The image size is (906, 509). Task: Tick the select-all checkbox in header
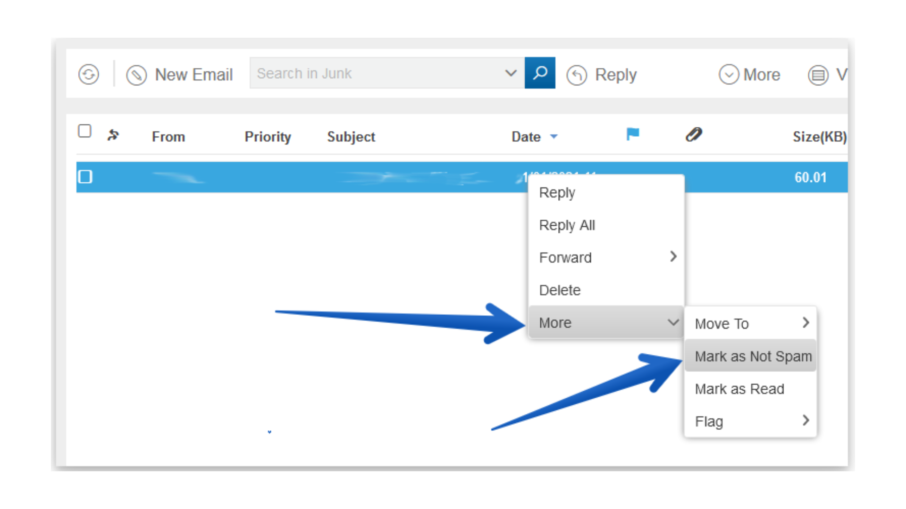click(85, 131)
